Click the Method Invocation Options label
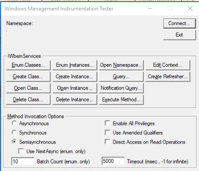This screenshot has width=199, height=171. pyautogui.click(x=36, y=116)
